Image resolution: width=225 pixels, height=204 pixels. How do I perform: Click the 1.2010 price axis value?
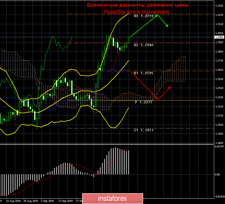219,125
